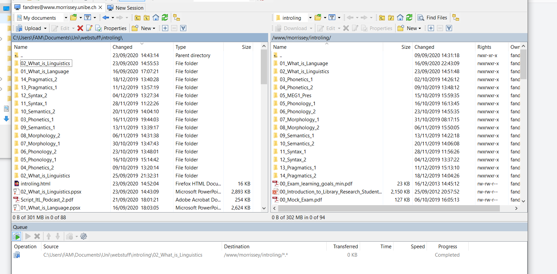Click the local panel Refresh icon
The width and height of the screenshot is (557, 274).
point(165,18)
